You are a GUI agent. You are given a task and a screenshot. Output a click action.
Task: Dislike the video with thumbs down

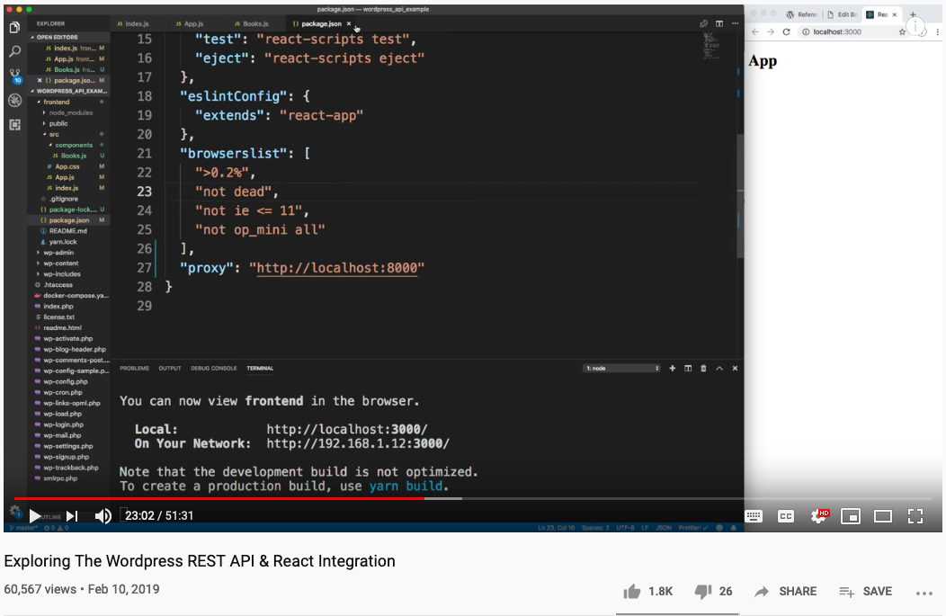pyautogui.click(x=703, y=591)
